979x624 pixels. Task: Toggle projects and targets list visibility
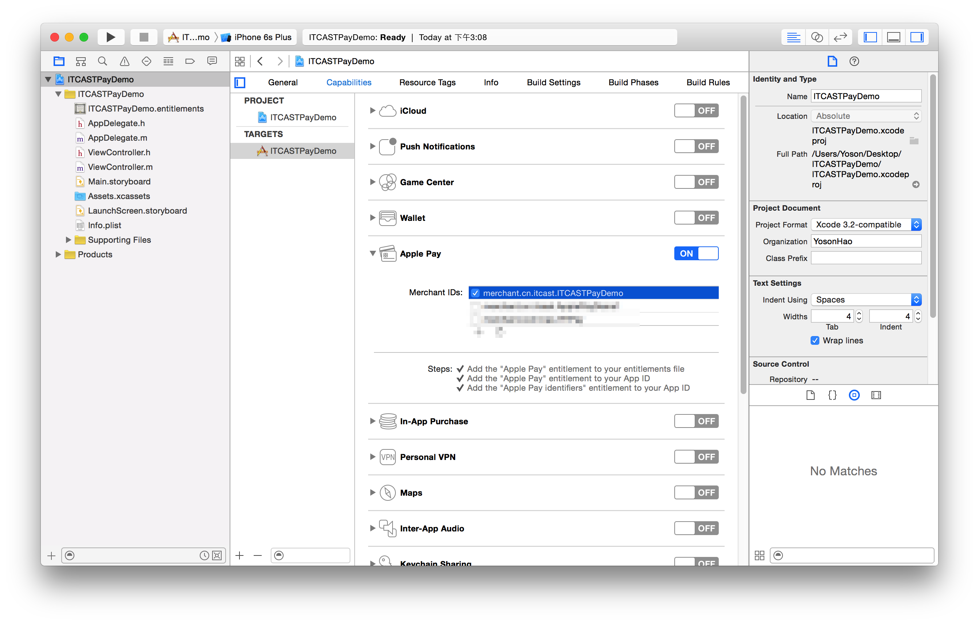click(240, 82)
